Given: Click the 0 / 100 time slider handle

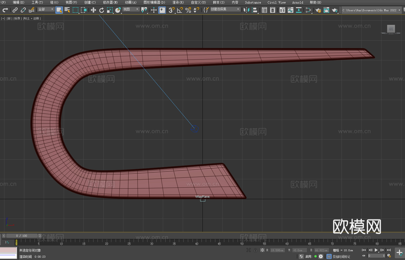Looking at the screenshot, I should pos(22,236).
